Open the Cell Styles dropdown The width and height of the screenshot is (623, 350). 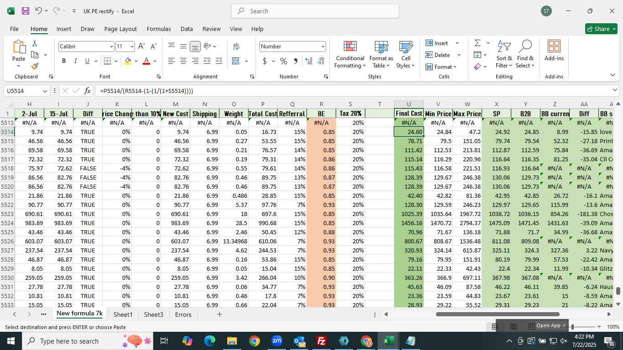[x=405, y=54]
